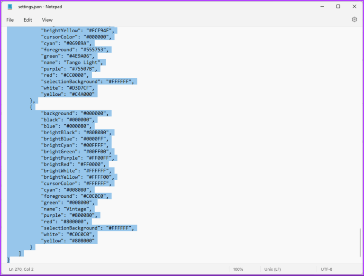Click the "purple": "#800080" line

69,215
